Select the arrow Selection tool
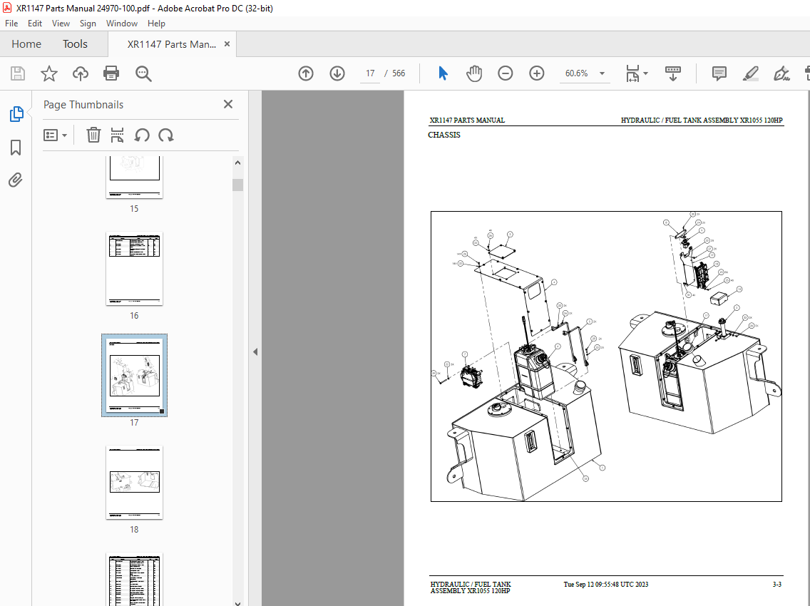Image resolution: width=810 pixels, height=606 pixels. [443, 73]
